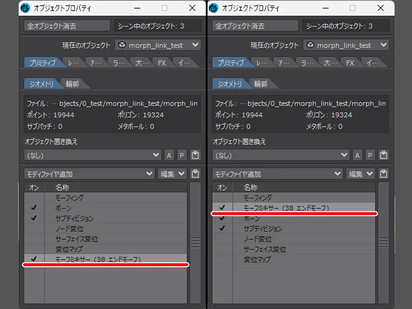Click the P button in right window
This screenshot has width=412, height=309.
pos(370,155)
